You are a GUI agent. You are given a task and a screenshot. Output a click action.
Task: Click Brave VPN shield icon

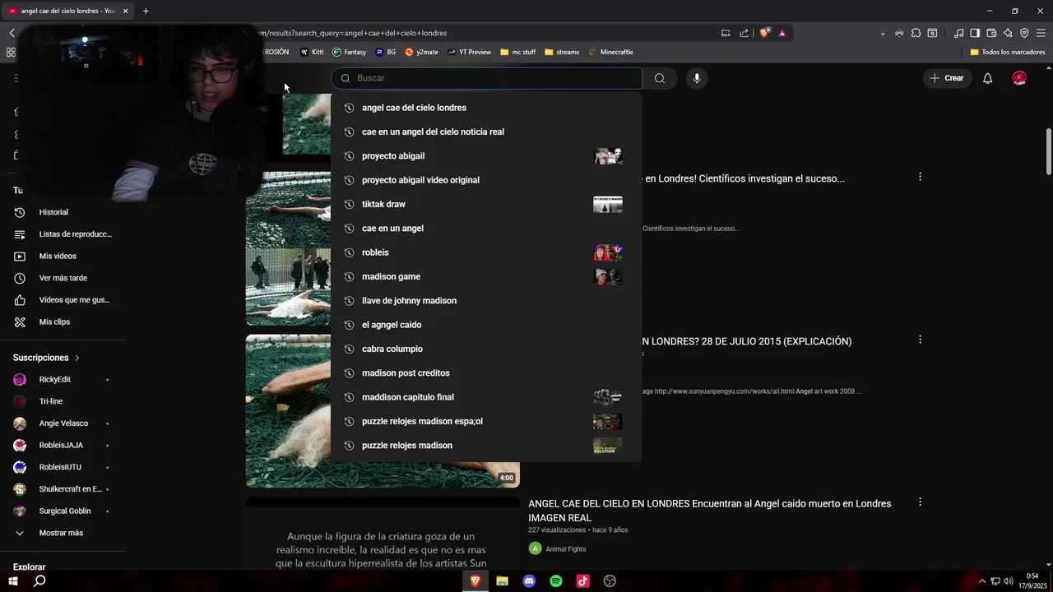(1024, 33)
